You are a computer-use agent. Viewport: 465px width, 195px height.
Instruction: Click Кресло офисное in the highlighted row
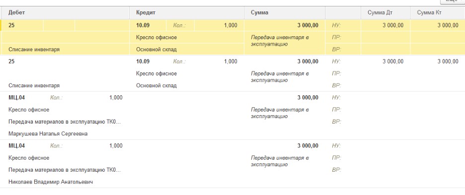[156, 37]
